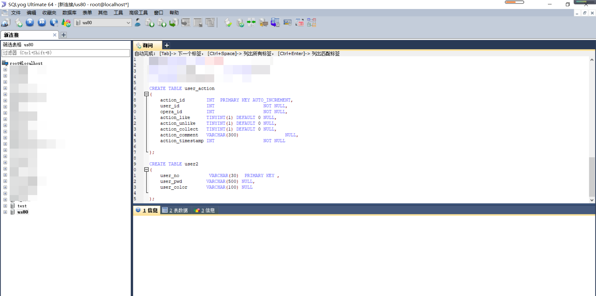Click the grid icon with gray arrow
The image size is (596, 296).
click(x=186, y=23)
